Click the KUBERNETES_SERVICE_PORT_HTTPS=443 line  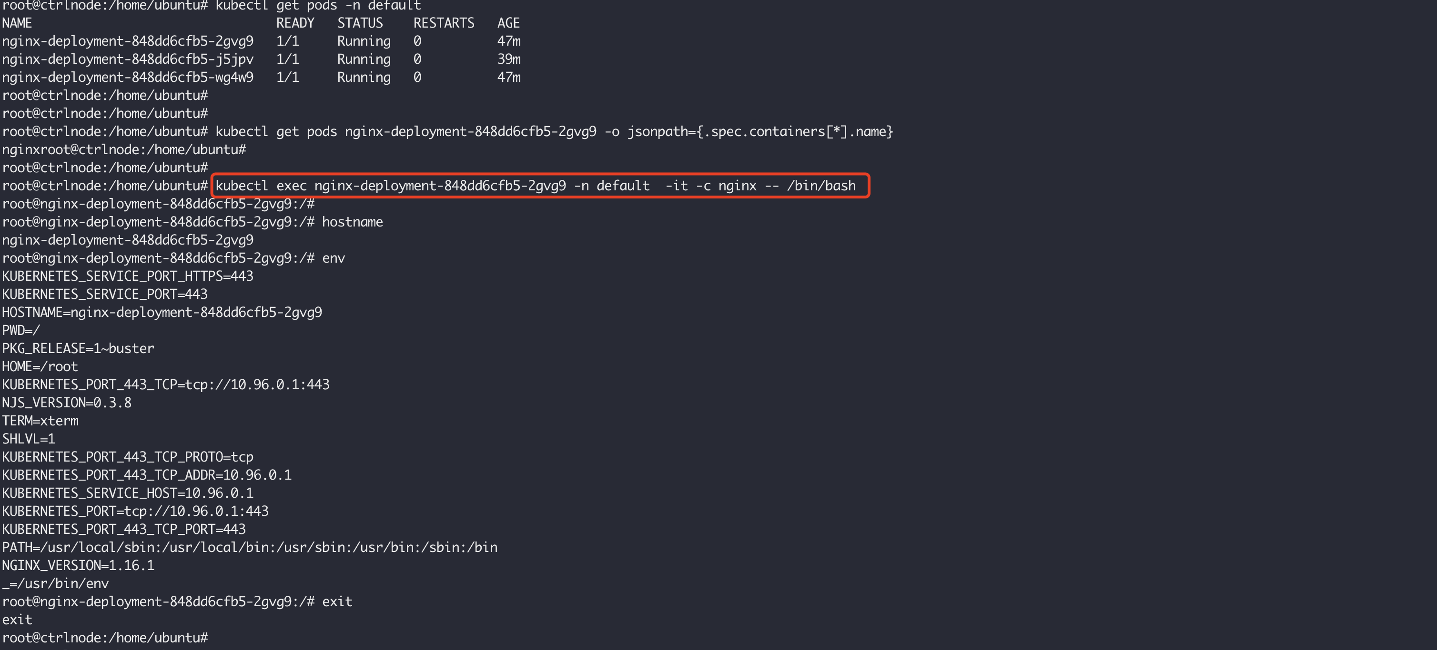(128, 276)
